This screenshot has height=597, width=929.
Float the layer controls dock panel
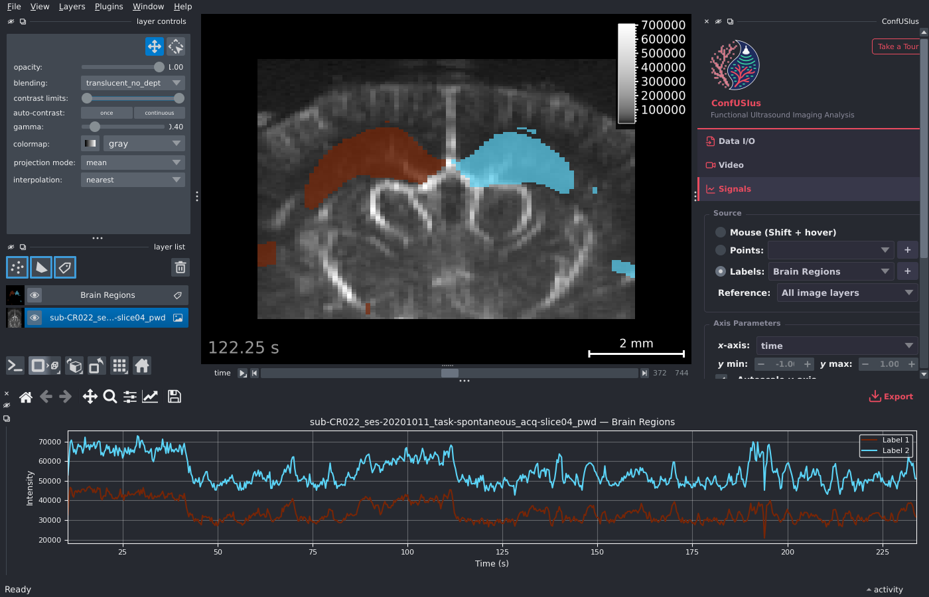click(x=23, y=21)
